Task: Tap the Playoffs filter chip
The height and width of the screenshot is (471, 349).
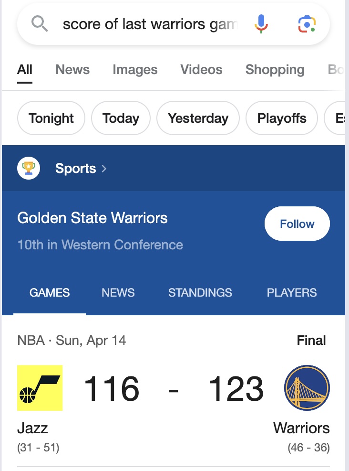Action: (x=282, y=118)
